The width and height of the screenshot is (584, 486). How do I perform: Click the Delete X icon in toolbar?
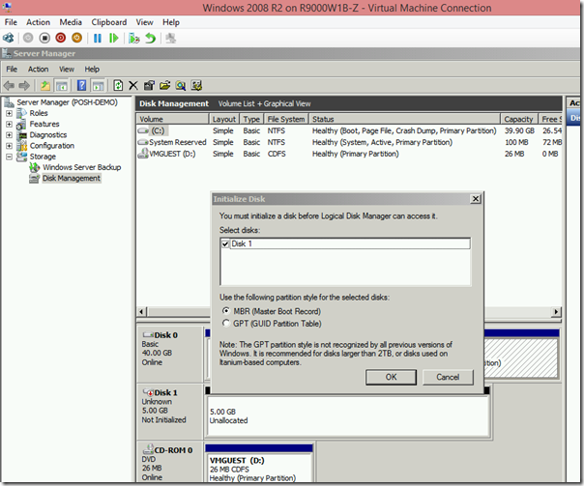[133, 86]
